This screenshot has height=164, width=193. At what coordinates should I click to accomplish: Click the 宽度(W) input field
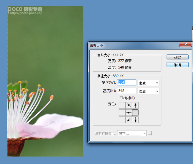pos(127,83)
